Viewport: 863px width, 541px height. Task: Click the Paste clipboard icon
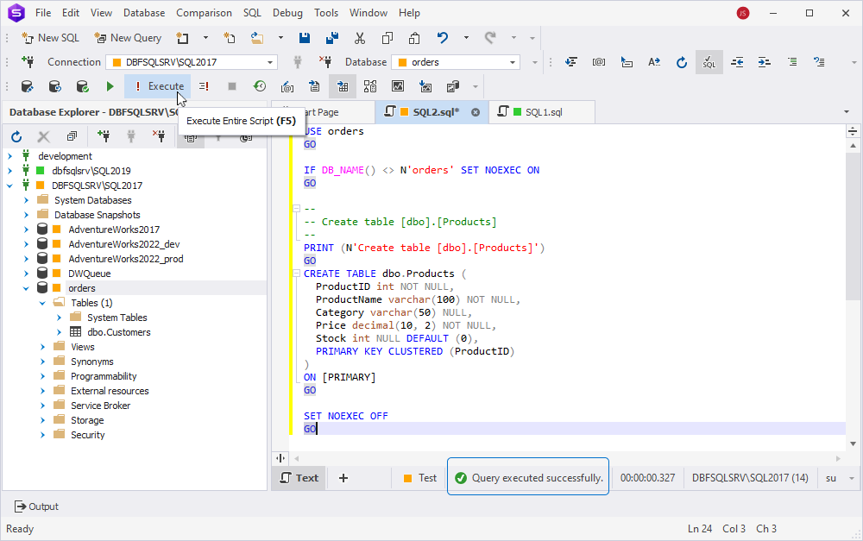[x=414, y=38]
